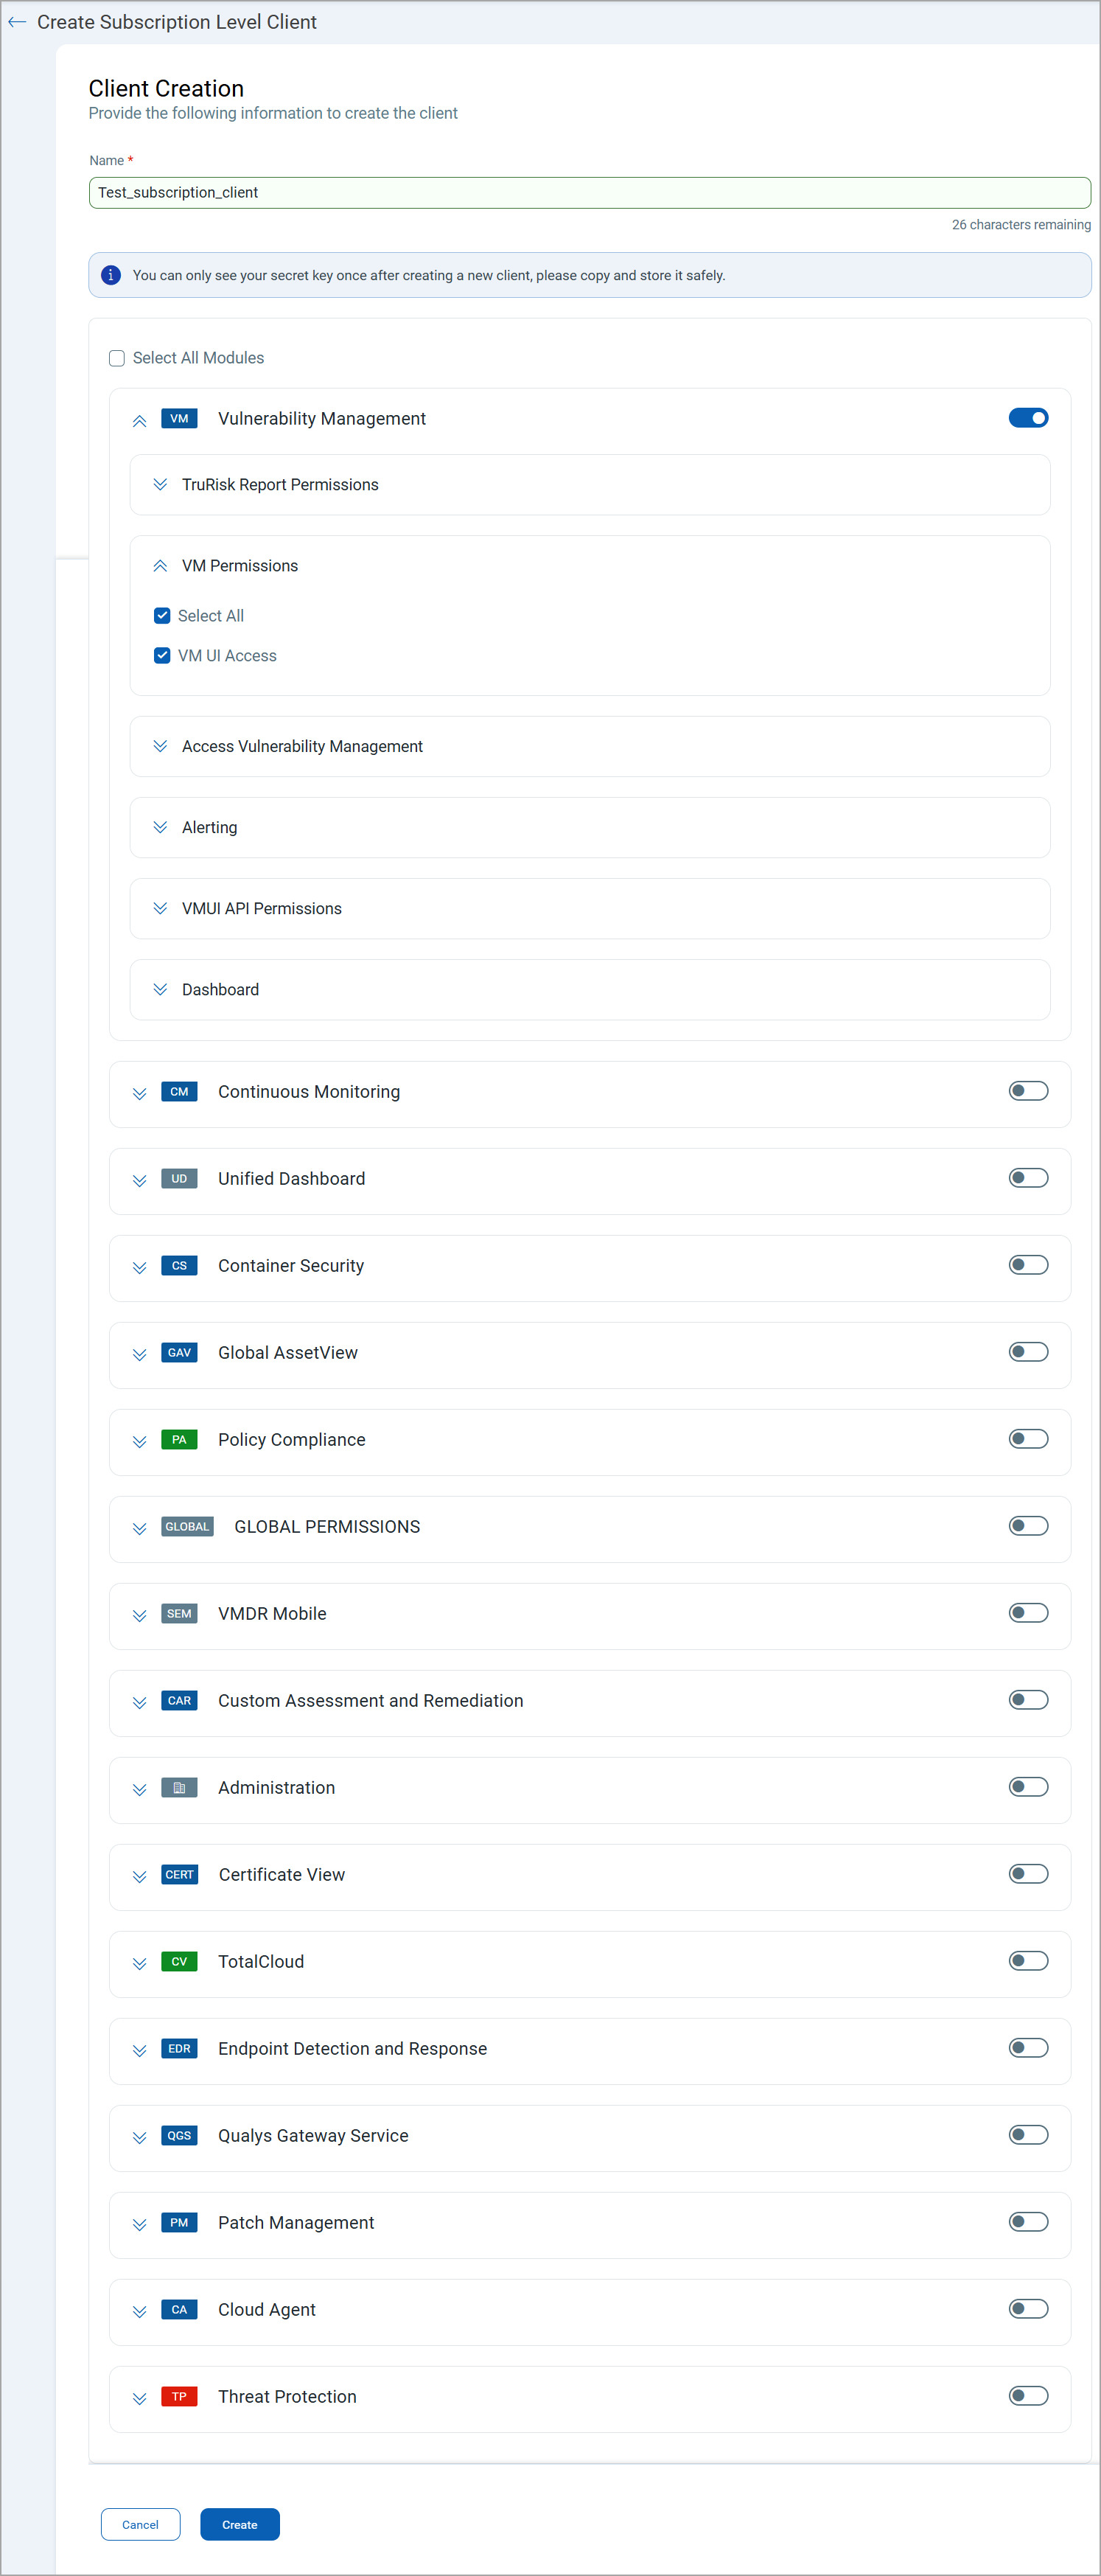
Task: Click the back arrow in the header
Action: pyautogui.click(x=16, y=21)
